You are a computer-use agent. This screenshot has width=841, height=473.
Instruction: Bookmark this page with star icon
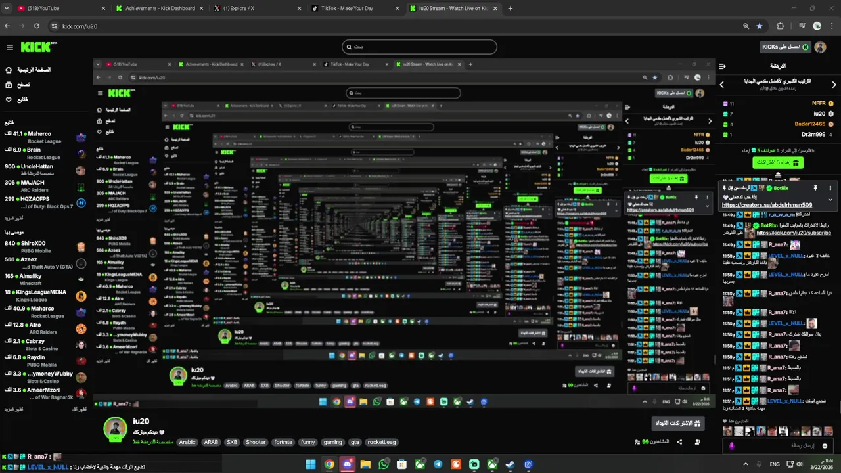point(760,26)
